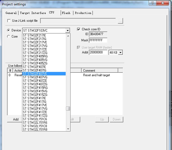Select ST STM32F217ZG device entry
Viewport: 172px width, 150px height.
click(44, 53)
